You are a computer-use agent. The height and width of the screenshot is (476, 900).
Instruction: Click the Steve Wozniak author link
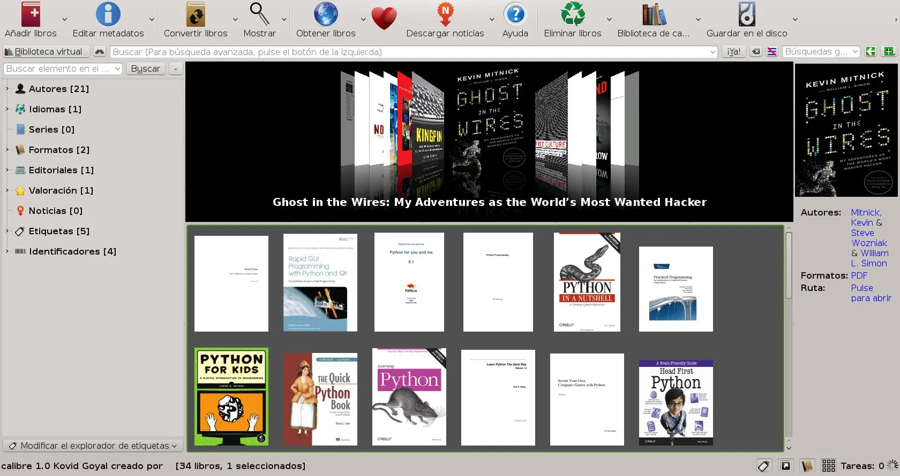click(869, 238)
